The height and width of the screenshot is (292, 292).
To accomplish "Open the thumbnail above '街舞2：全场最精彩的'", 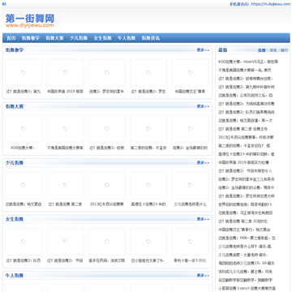I will (x=190, y=129).
